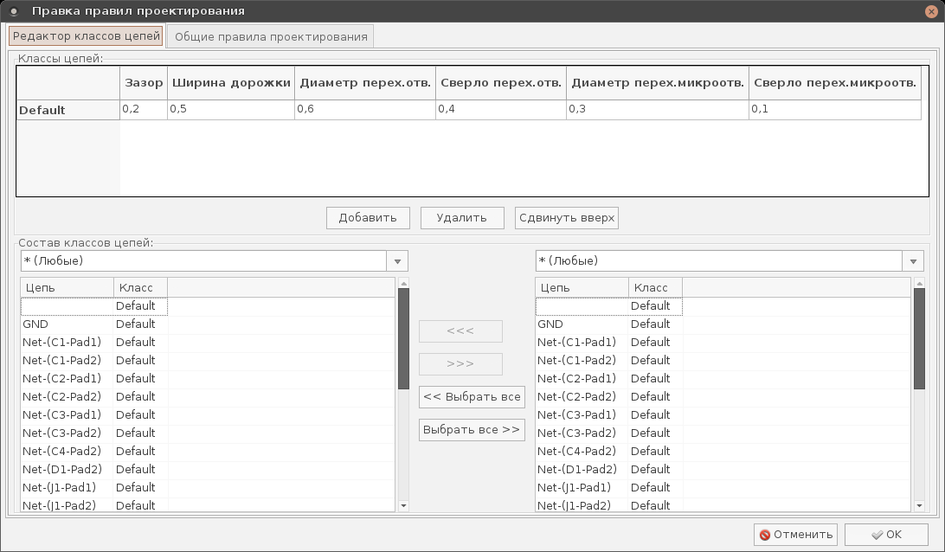Click the Выбрать все >> button
945x552 pixels.
coord(472,430)
